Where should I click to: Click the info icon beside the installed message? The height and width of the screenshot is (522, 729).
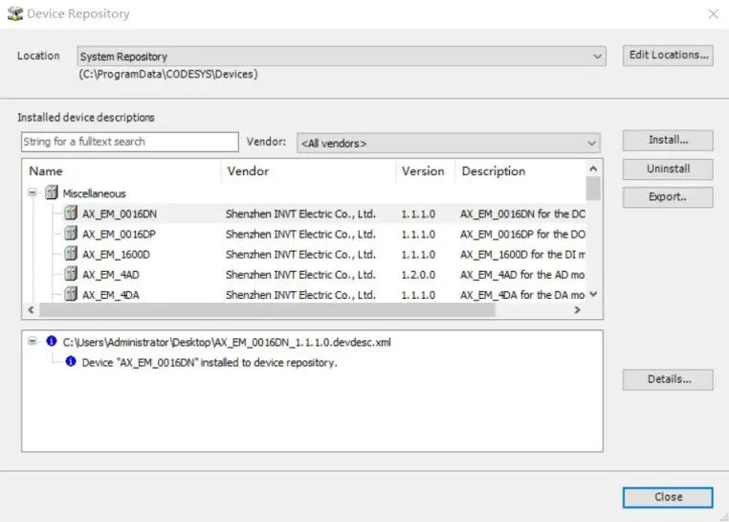point(71,361)
